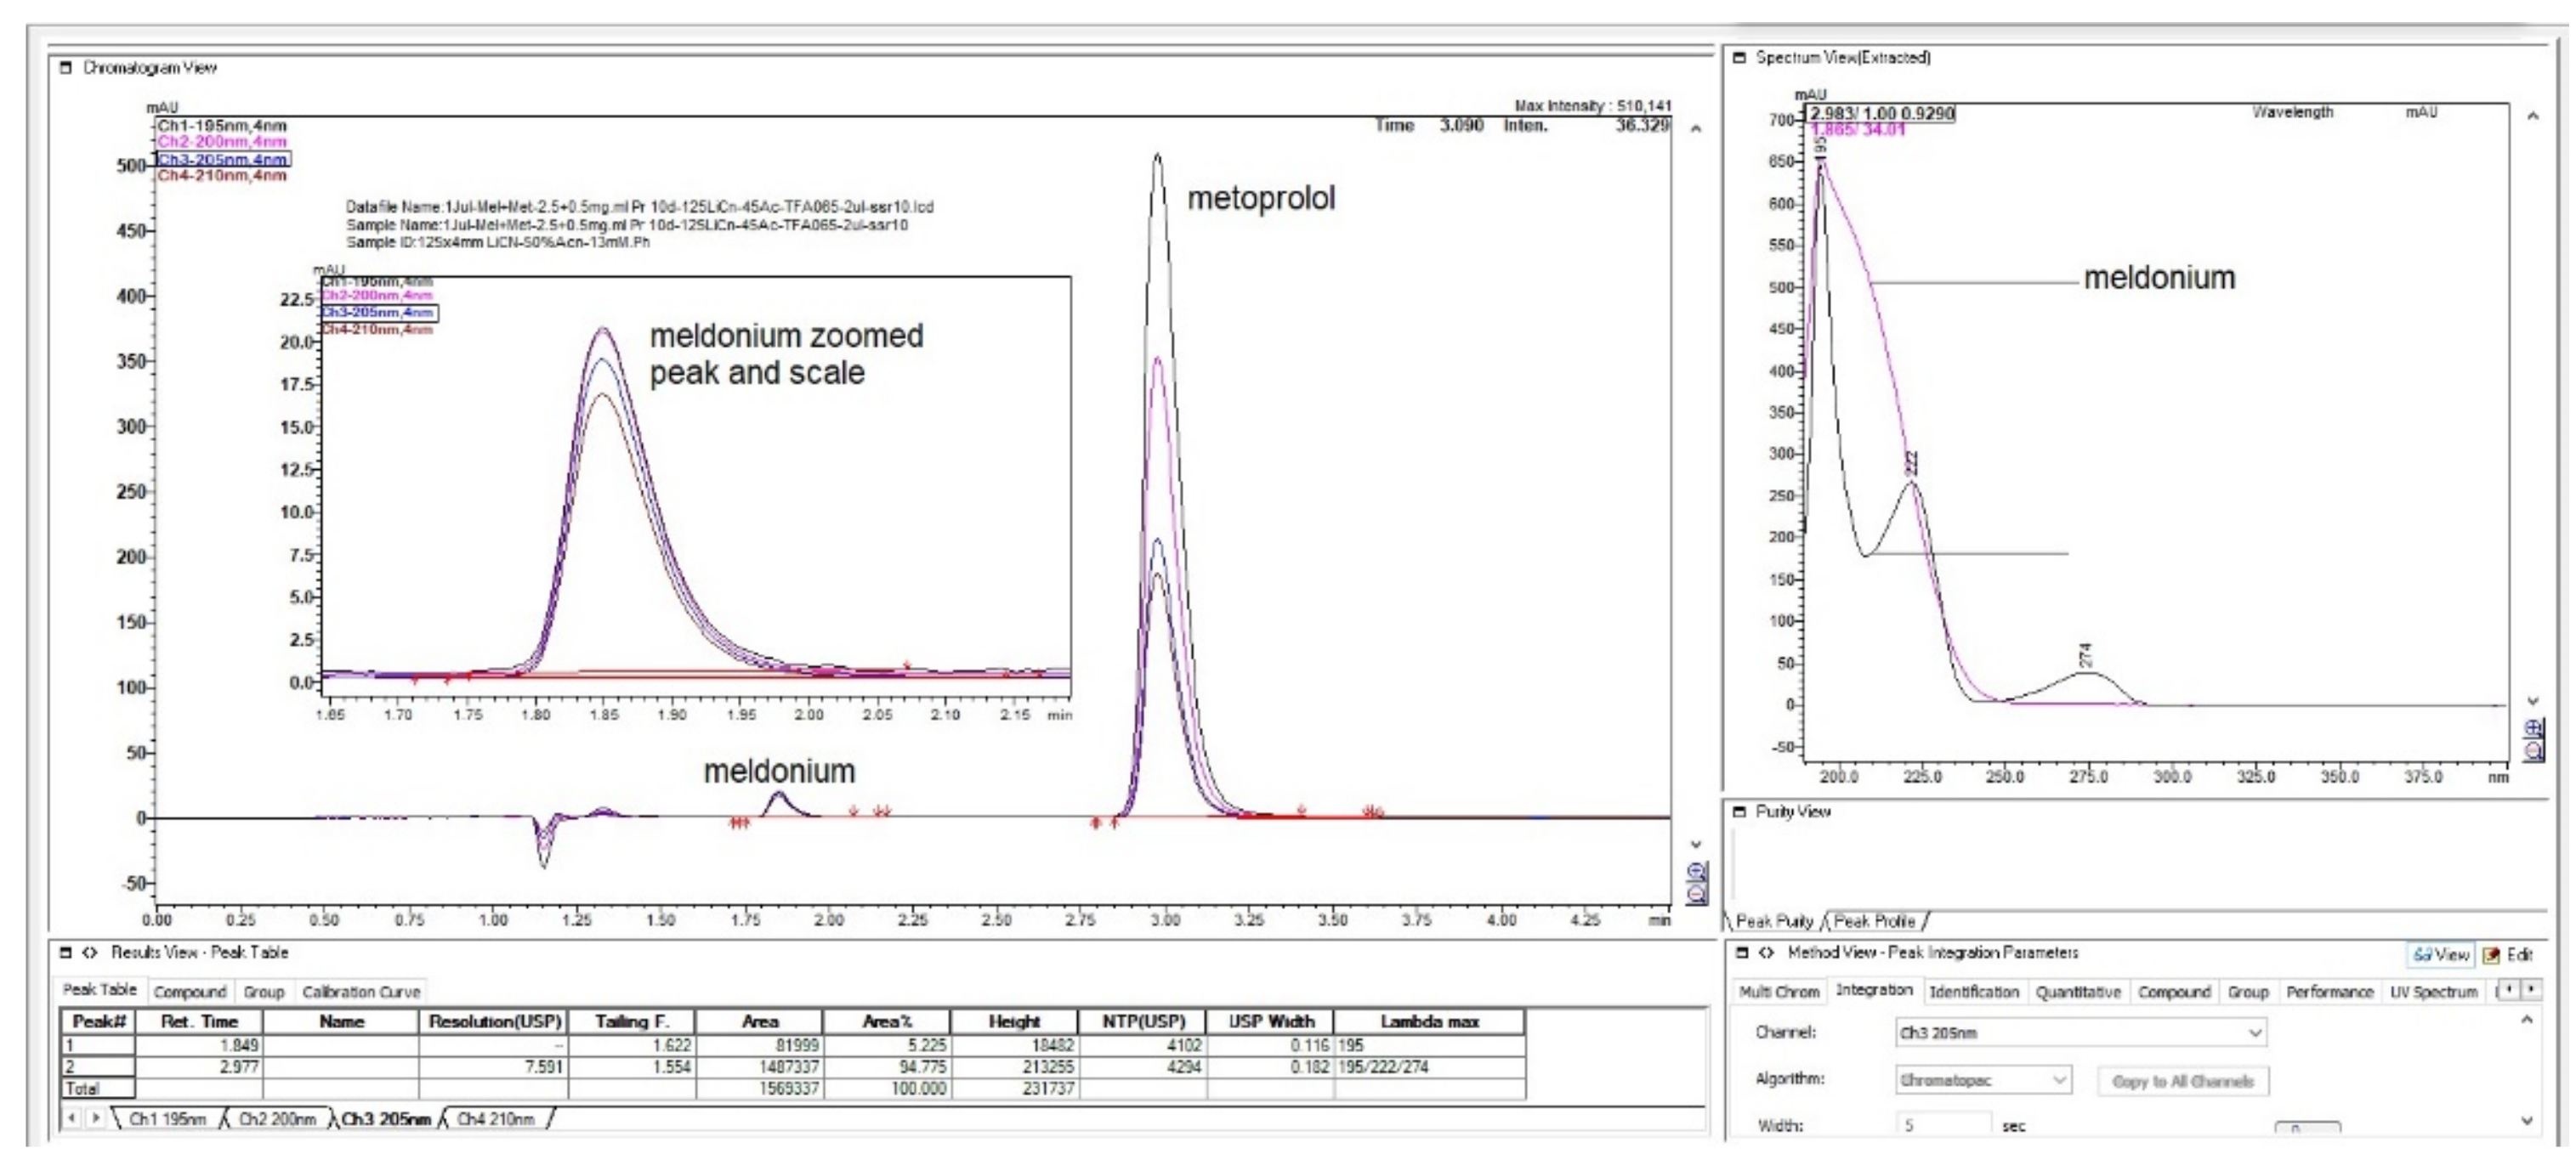The width and height of the screenshot is (2576, 1165).
Task: Click channel tabs scroll-left arrow
Action: coord(72,1118)
